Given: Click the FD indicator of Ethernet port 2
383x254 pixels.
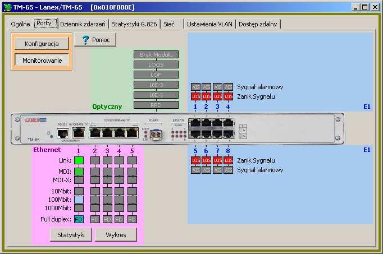Looking at the screenshot, I should click(95, 219).
